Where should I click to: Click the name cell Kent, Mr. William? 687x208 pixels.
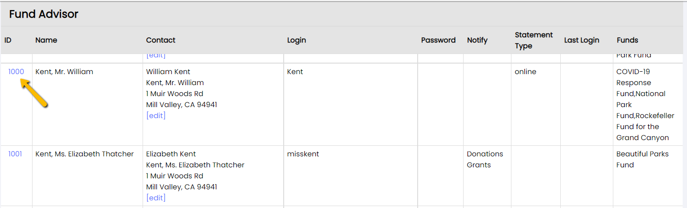65,72
